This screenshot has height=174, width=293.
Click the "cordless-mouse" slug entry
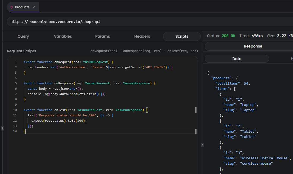click(248, 164)
